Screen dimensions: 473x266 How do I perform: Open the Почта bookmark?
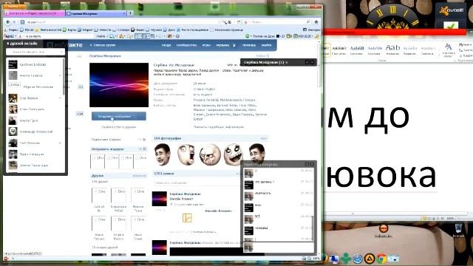point(27,30)
